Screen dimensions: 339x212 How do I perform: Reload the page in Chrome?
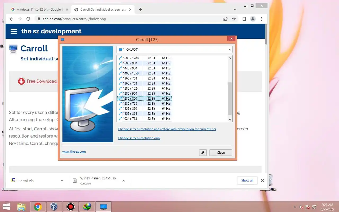point(29,19)
